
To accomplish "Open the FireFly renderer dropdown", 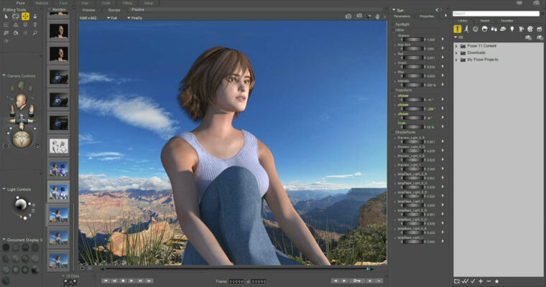I will [134, 18].
